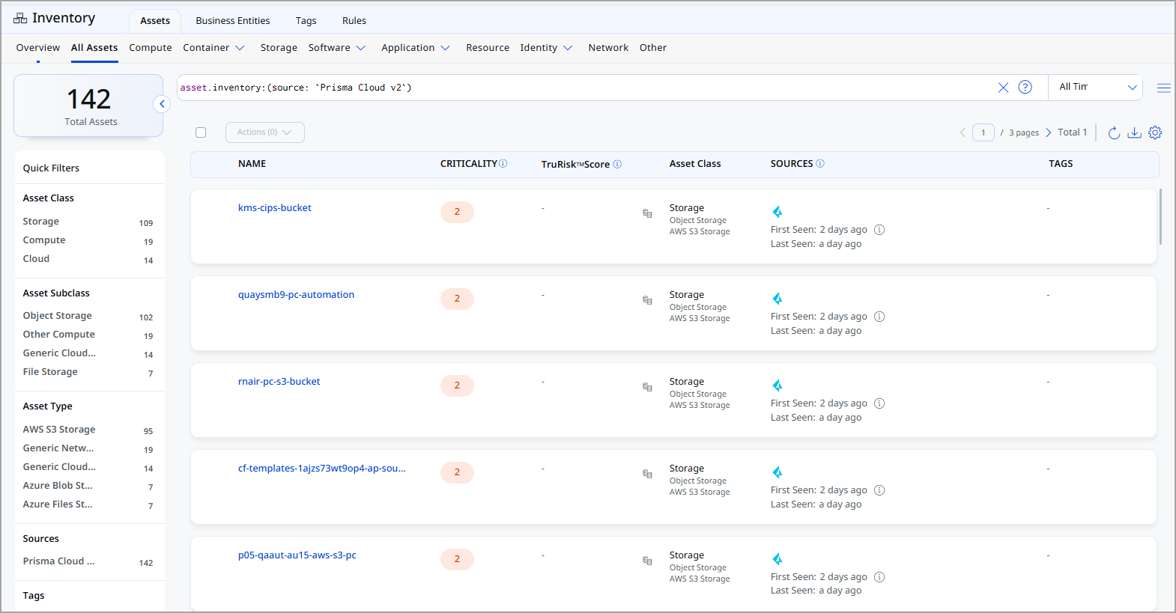The width and height of the screenshot is (1176, 613).
Task: Filter by AWS S3 Storage asset type
Action: [x=59, y=430]
